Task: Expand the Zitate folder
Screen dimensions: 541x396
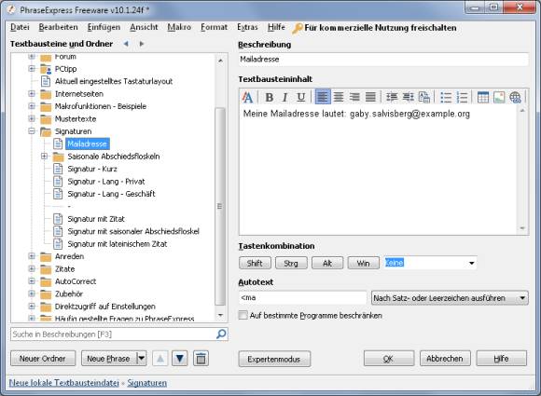Action: click(32, 268)
